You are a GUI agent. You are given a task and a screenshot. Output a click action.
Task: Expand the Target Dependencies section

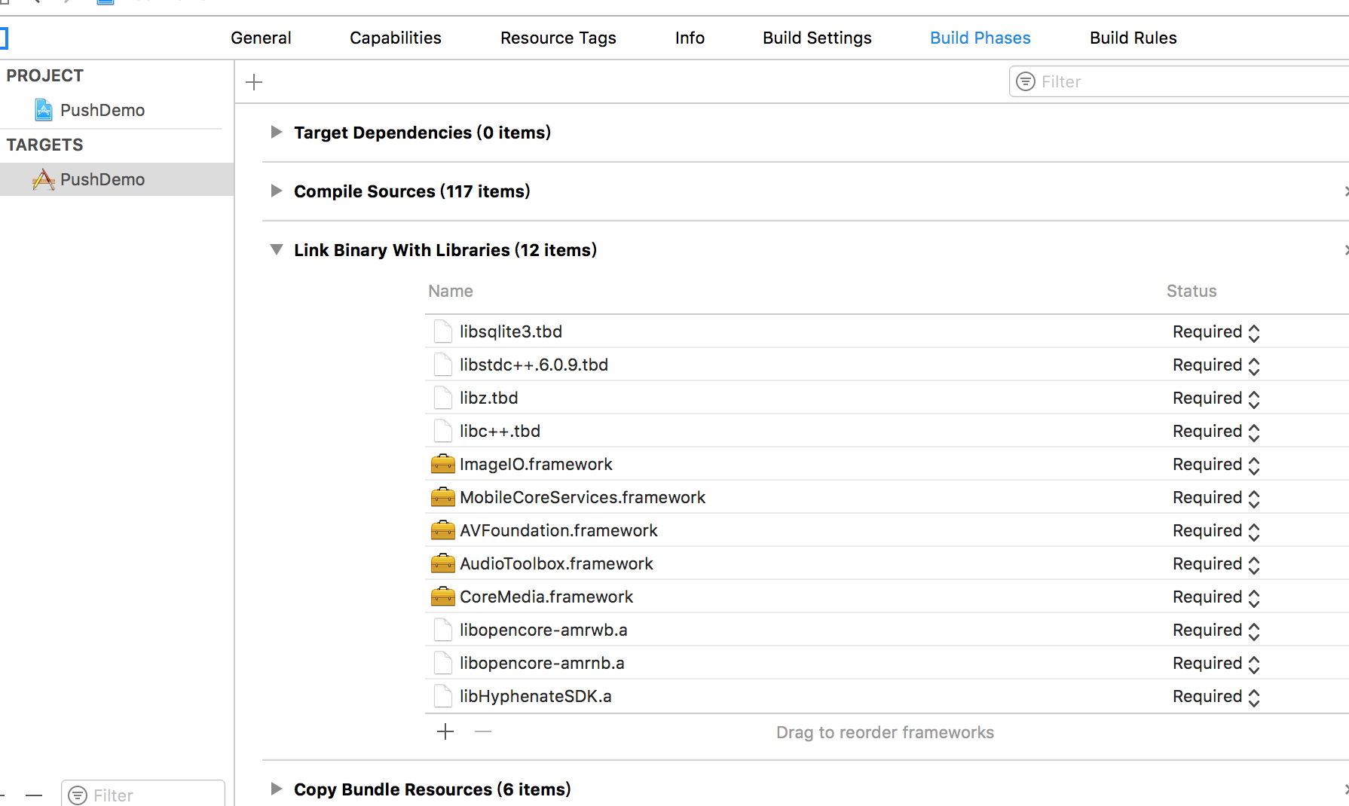click(x=277, y=133)
